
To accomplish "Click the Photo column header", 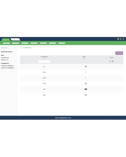I will coord(84,57).
